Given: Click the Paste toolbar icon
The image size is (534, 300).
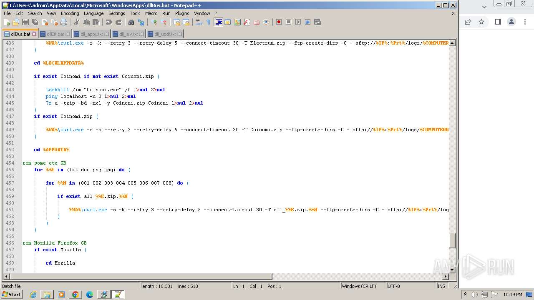Looking at the screenshot, I should click(x=96, y=22).
